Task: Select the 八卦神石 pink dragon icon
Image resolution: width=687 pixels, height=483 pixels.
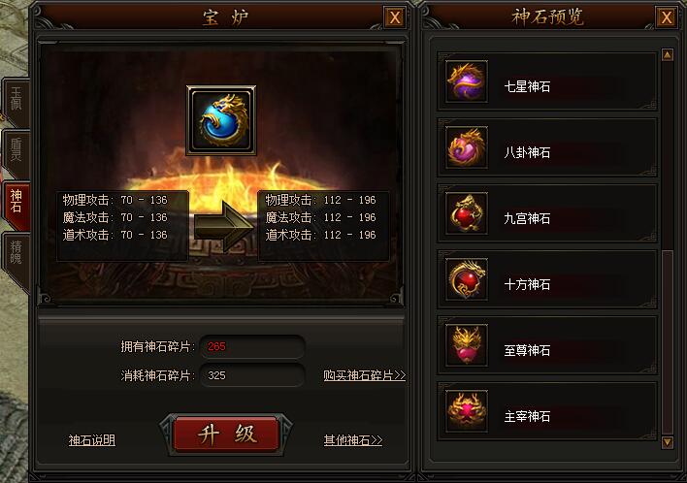Action: coord(467,147)
